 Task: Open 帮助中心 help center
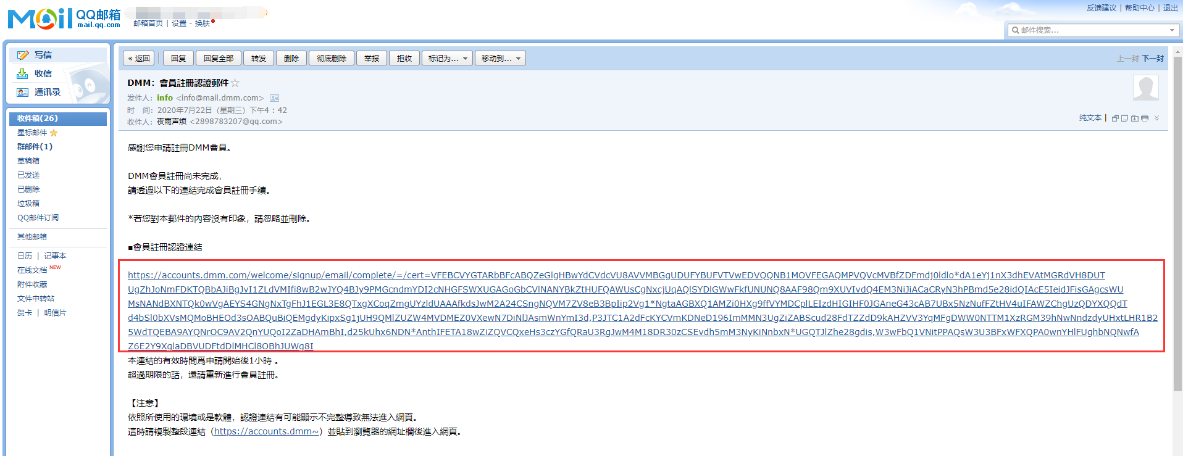pos(1140,8)
